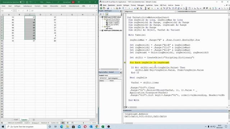Open the Excel Formeln ribbon tab
This screenshot has width=230, height=129.
pos(37,6)
